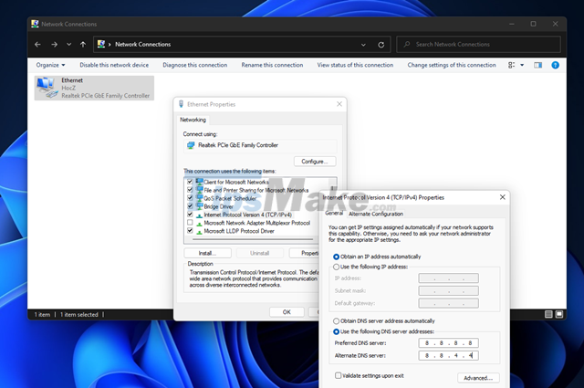
Task: Select Internet Protocol Version 4 (TCP/IPv4) item
Action: tap(247, 215)
